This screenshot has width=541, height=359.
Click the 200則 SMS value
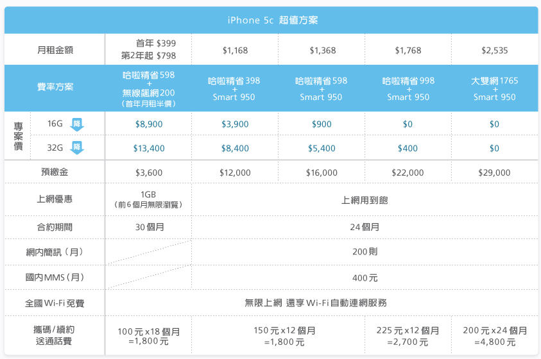365,251
